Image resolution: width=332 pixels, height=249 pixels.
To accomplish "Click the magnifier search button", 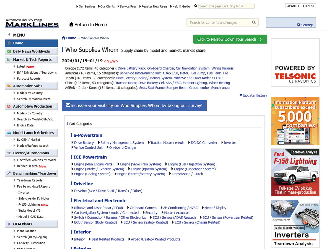I will (x=254, y=22).
